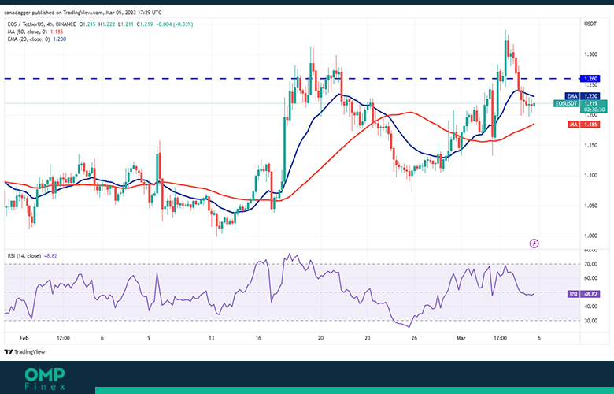Click the 1.050 price axis label
The image size is (614, 394).
coord(590,206)
